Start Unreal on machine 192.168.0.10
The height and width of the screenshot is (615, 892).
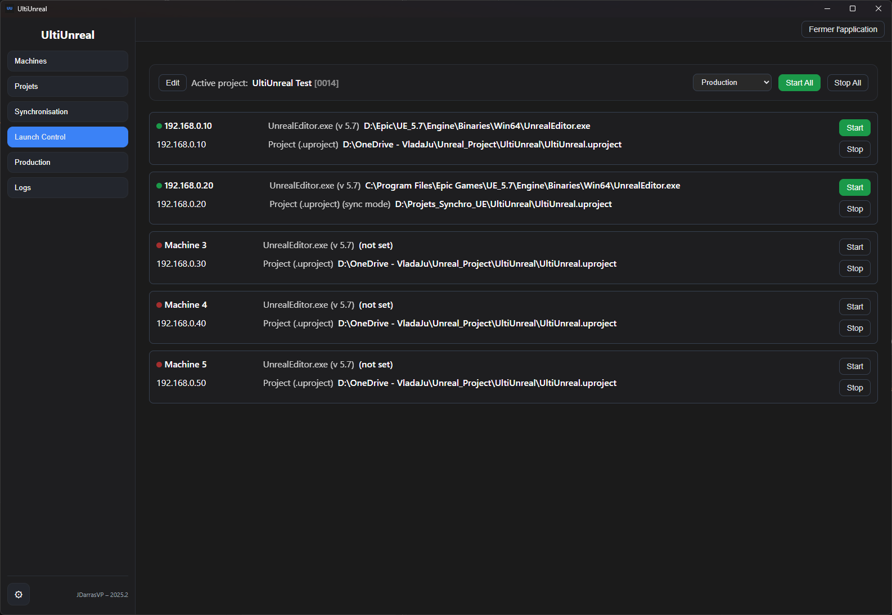pyautogui.click(x=854, y=128)
